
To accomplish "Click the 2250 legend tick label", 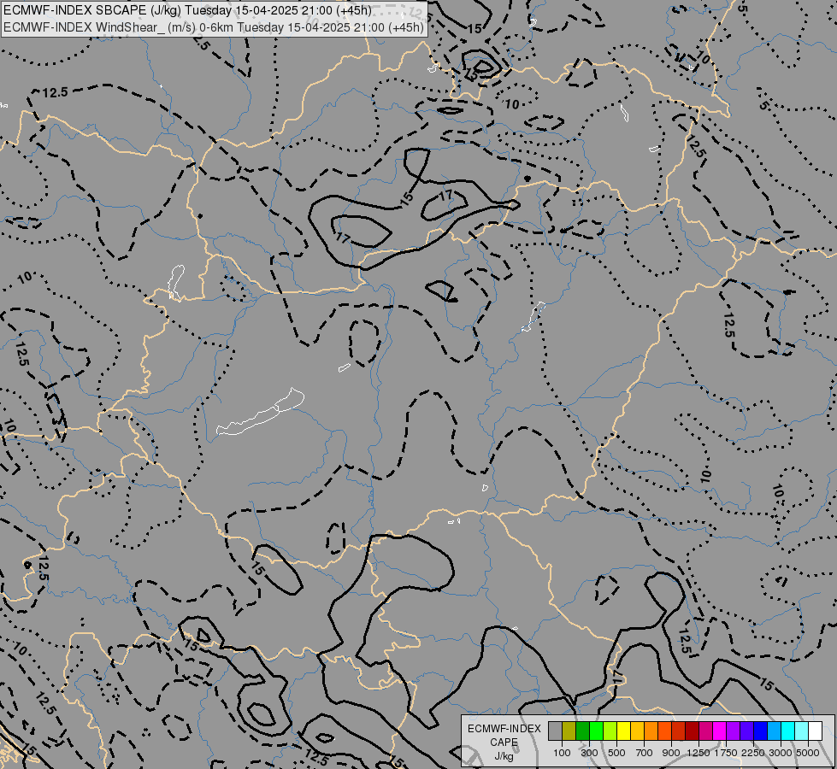I will click(x=753, y=753).
